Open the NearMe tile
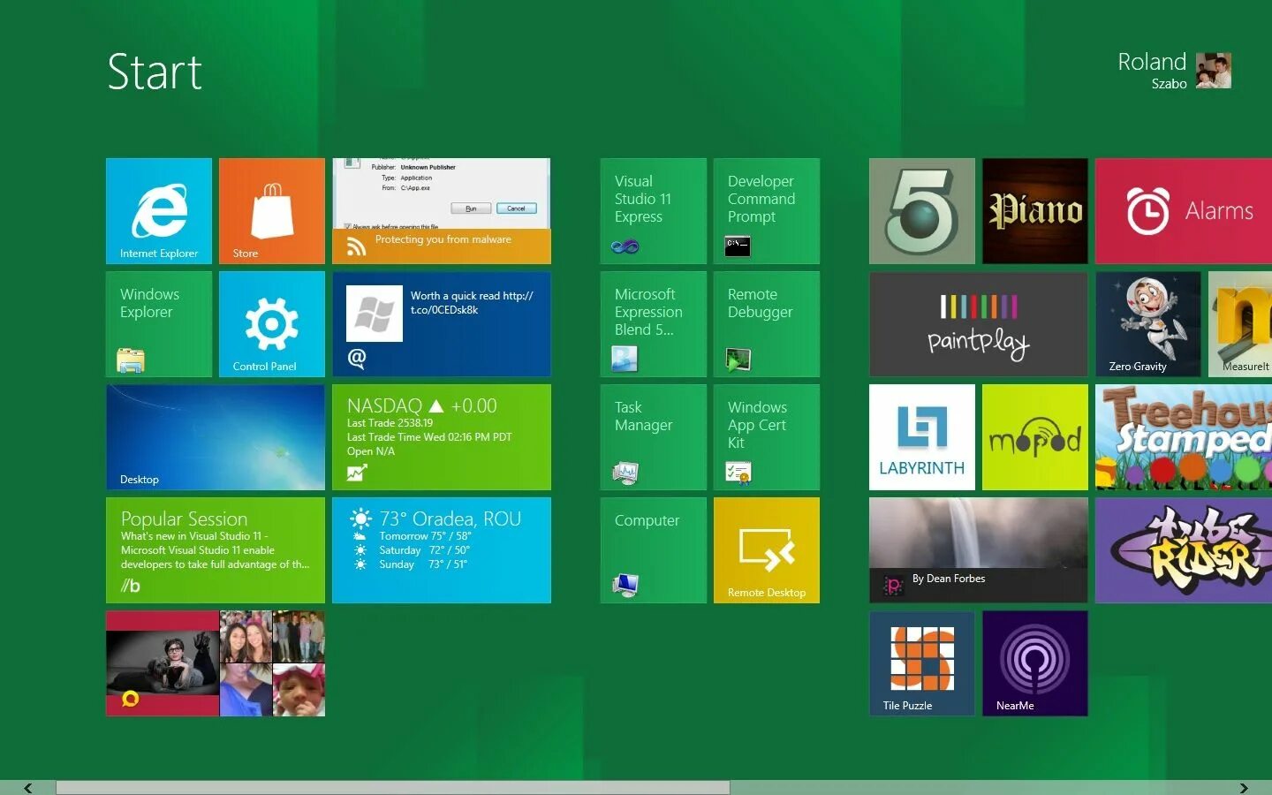The height and width of the screenshot is (795, 1272). click(x=1035, y=663)
